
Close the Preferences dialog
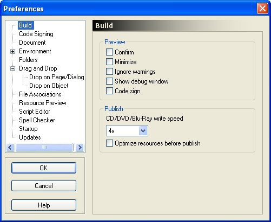point(262,8)
